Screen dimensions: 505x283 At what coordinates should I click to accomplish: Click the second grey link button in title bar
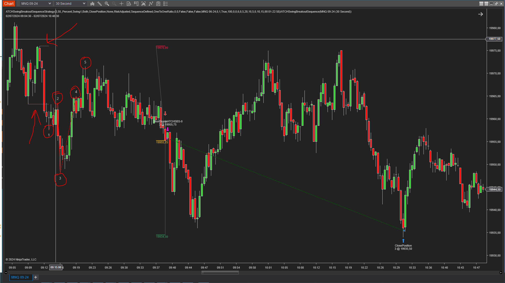[486, 4]
